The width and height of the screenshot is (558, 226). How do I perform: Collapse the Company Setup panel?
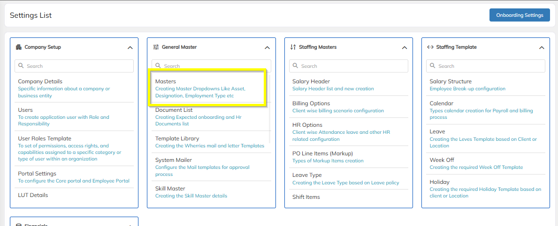[130, 48]
